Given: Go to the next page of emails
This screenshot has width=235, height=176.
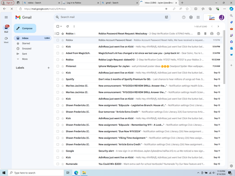Looking at the screenshot, I should click(x=218, y=26).
